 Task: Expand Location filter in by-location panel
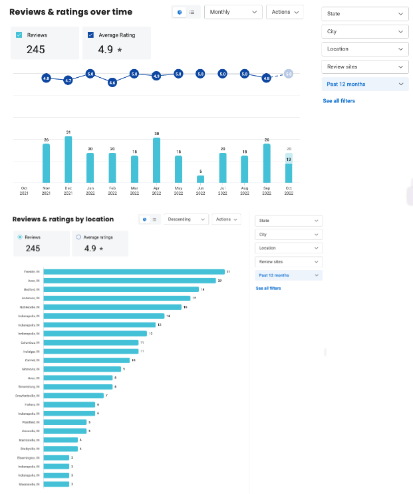click(289, 248)
